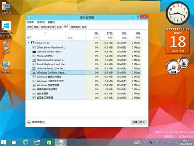Open the touch keyboard tray icon
Screen dimensions: 194x146
point(137,142)
